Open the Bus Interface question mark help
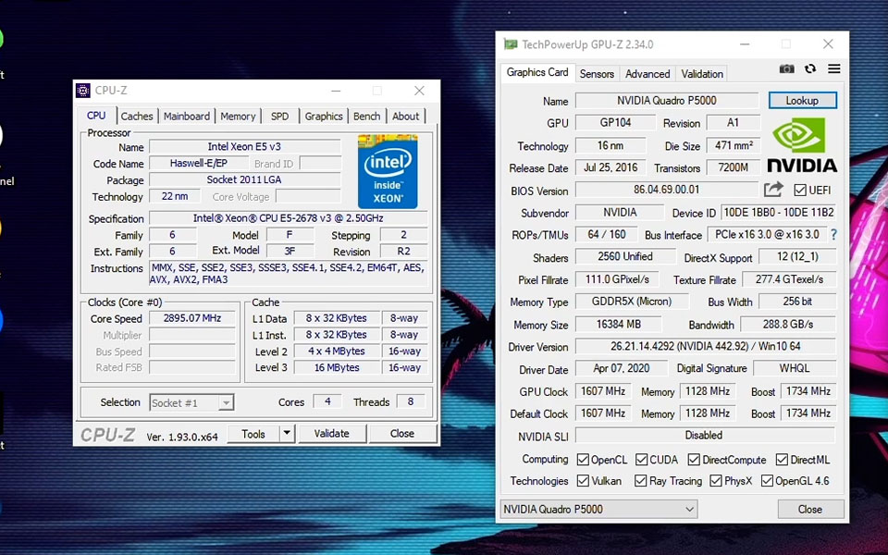Image resolution: width=888 pixels, height=555 pixels. click(x=833, y=234)
